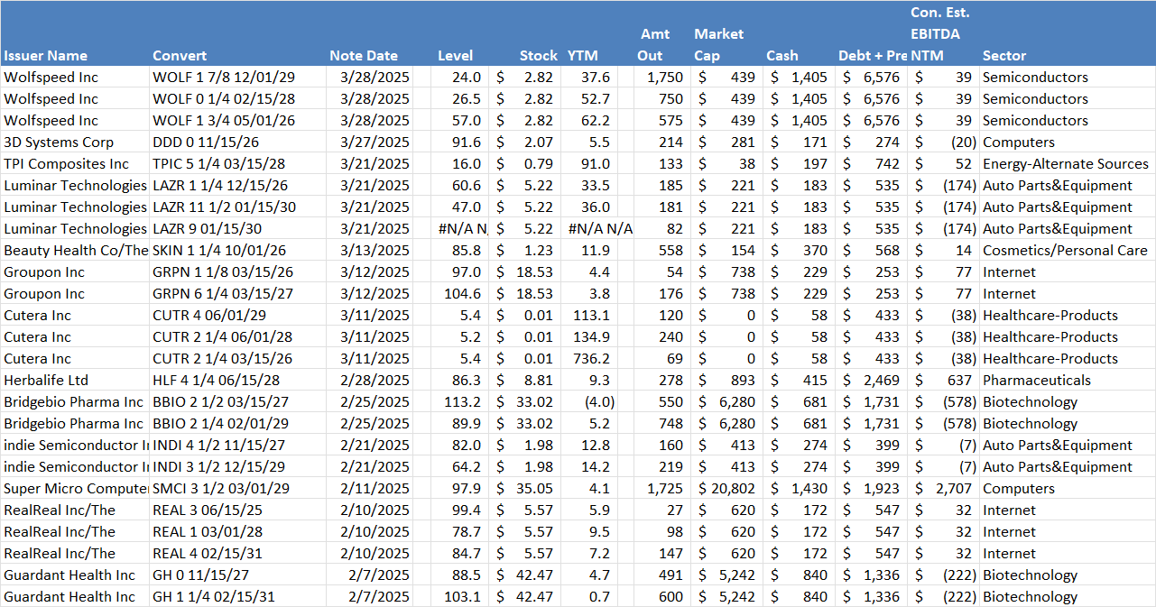Select the 20,802 market cap value
The width and height of the screenshot is (1156, 607).
pos(733,488)
